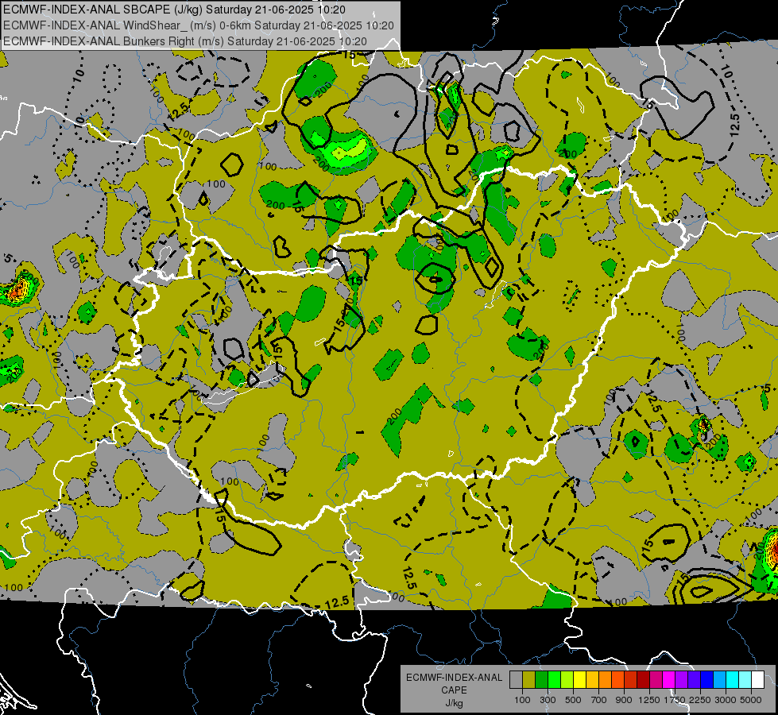
Task: Click the legend value 1750
Action: click(x=675, y=700)
